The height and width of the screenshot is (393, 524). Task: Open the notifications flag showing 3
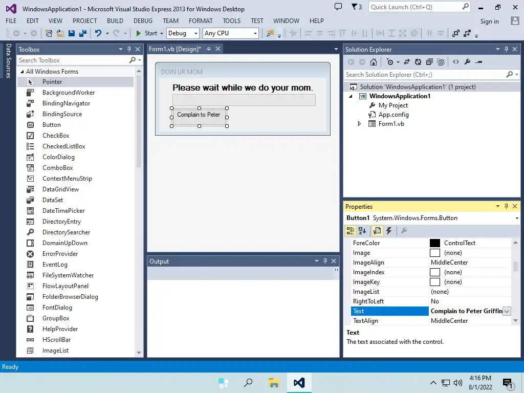[x=357, y=7]
